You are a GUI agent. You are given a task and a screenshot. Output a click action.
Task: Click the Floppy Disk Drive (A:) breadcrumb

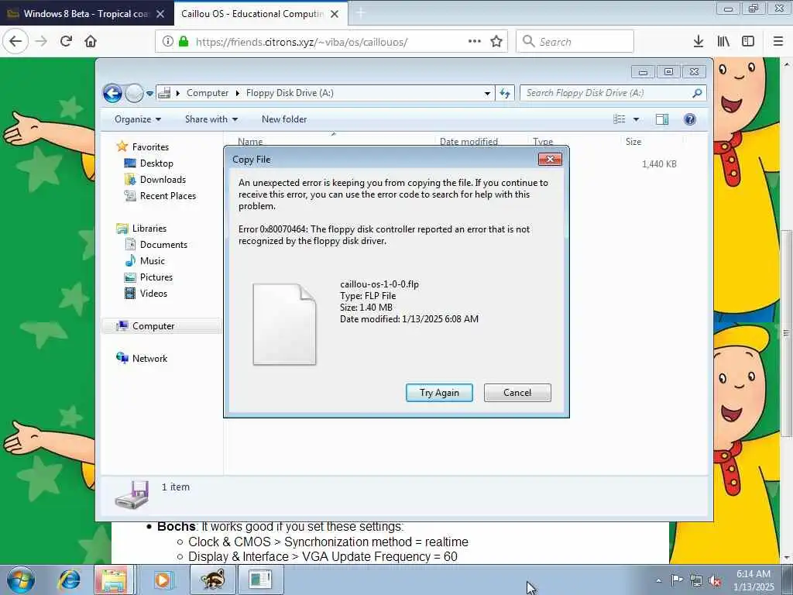290,93
